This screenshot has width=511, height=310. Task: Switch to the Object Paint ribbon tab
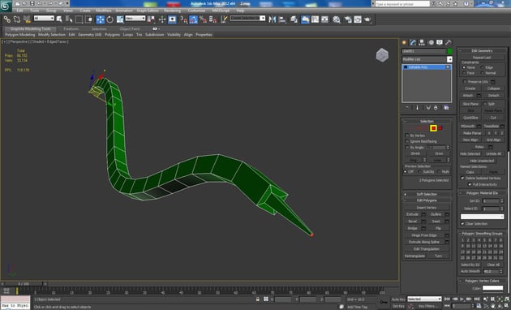[x=130, y=28]
